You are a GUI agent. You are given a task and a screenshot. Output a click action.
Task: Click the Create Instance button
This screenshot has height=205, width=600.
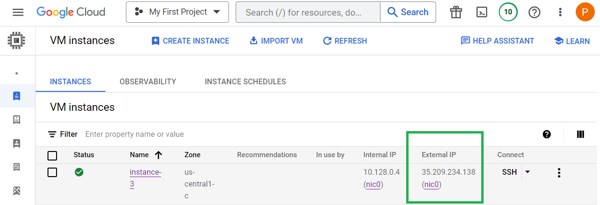tap(190, 41)
